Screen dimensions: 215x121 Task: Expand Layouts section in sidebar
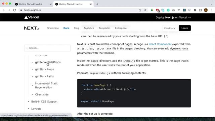36,109
